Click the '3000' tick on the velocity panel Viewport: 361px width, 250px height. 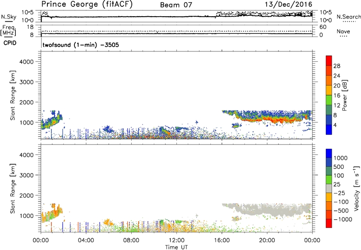click(27, 175)
